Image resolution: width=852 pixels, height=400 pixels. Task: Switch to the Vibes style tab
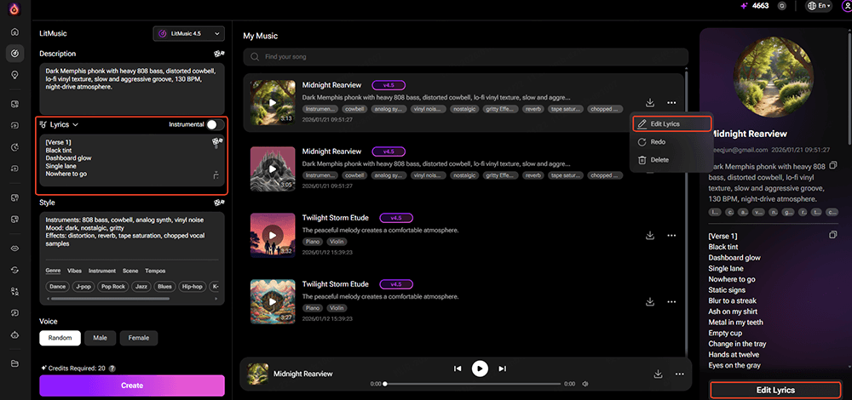(74, 271)
